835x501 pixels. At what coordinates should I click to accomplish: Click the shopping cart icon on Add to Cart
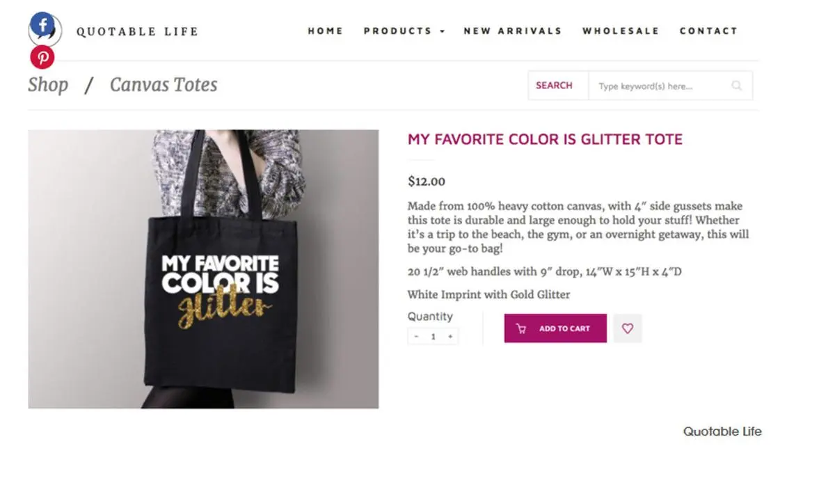point(520,328)
